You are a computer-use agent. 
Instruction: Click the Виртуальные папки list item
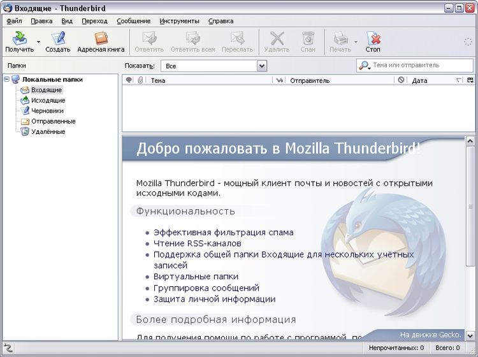[196, 277]
